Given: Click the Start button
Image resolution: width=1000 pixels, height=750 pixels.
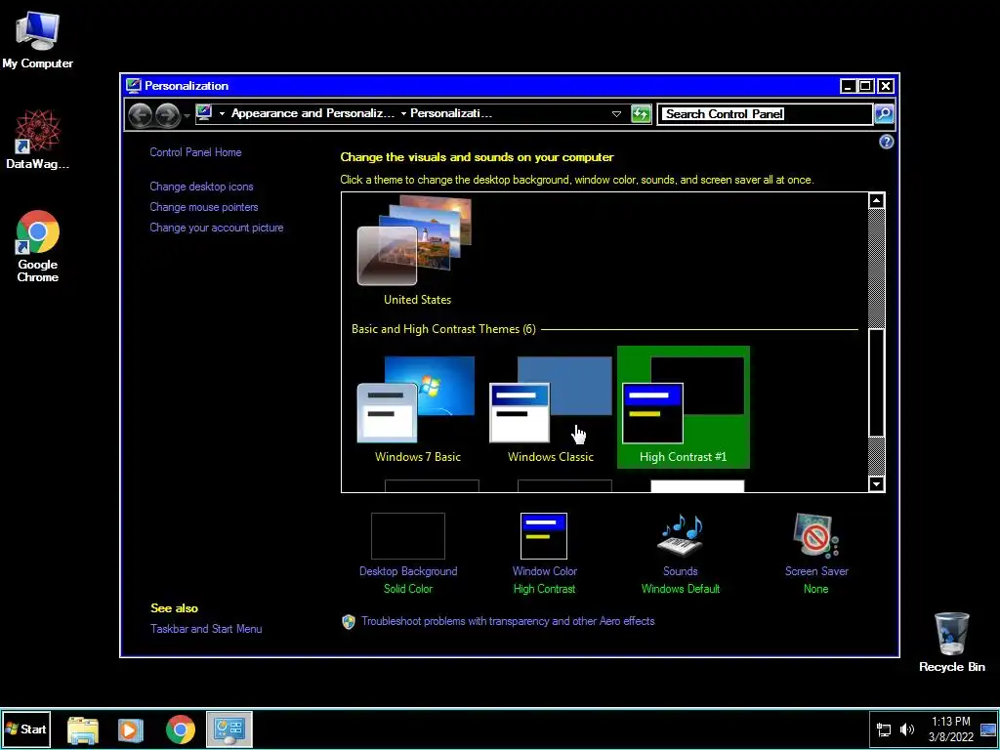Looking at the screenshot, I should [25, 729].
